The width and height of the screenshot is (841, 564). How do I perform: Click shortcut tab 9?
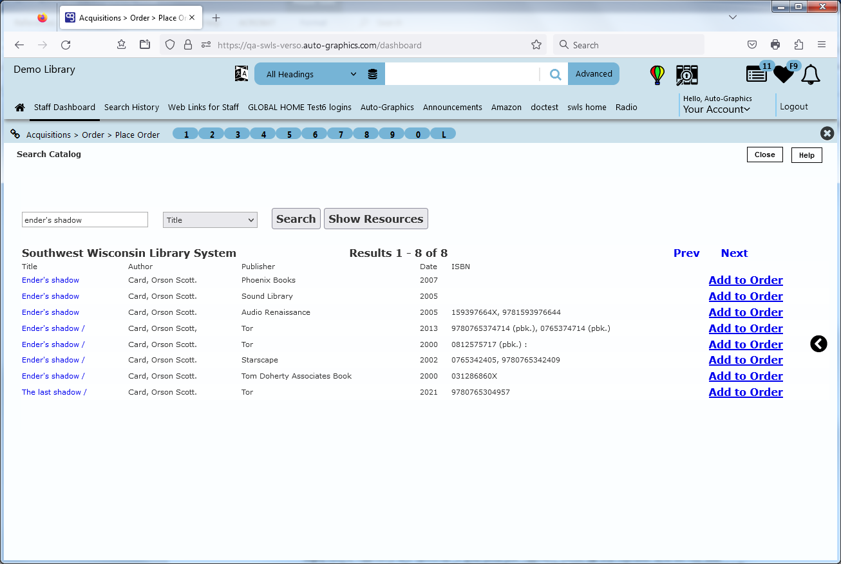(x=392, y=134)
